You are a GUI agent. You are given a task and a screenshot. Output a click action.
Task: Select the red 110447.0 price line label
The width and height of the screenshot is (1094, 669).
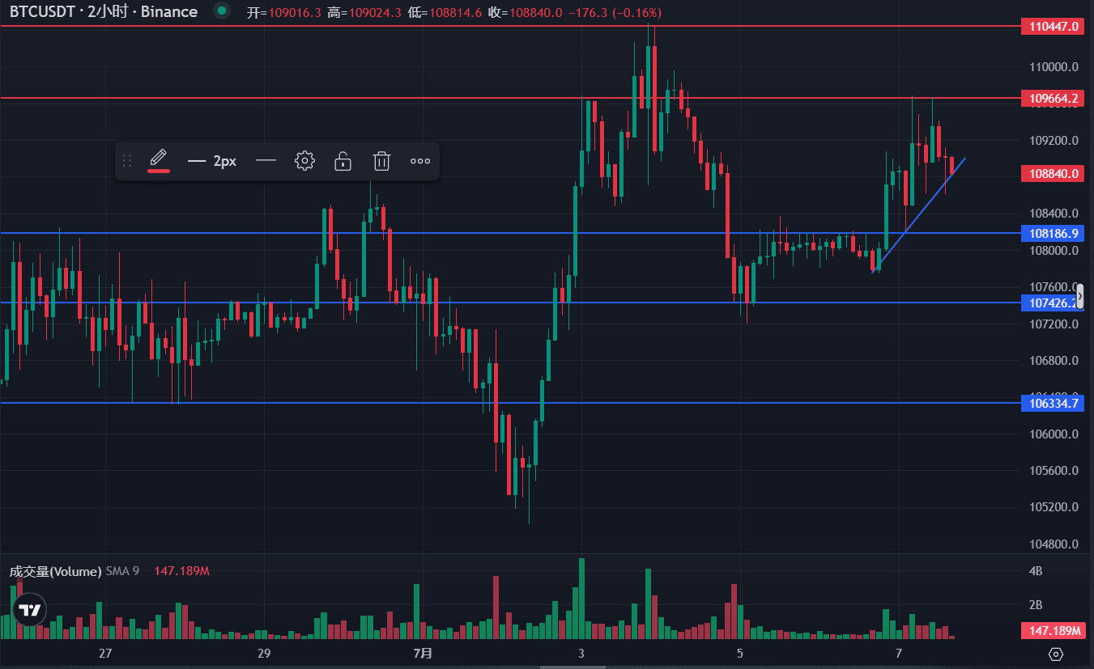[1054, 27]
